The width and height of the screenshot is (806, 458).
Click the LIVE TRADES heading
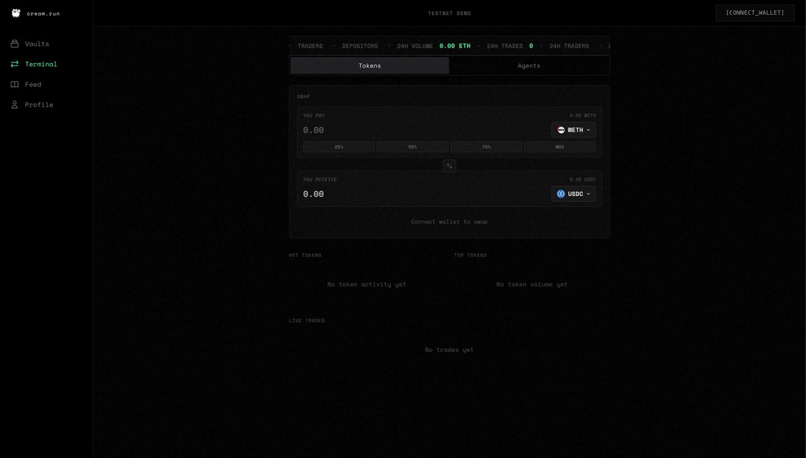(307, 321)
